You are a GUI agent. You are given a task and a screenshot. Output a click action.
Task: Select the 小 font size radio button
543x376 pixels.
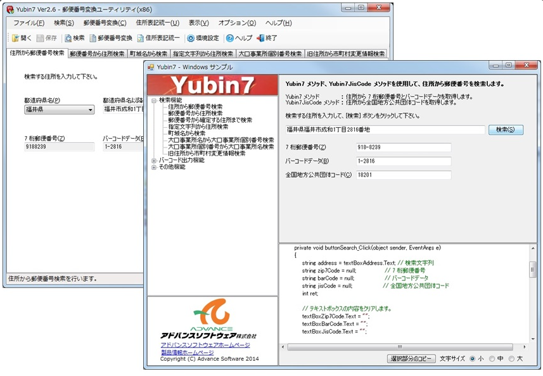pyautogui.click(x=473, y=359)
